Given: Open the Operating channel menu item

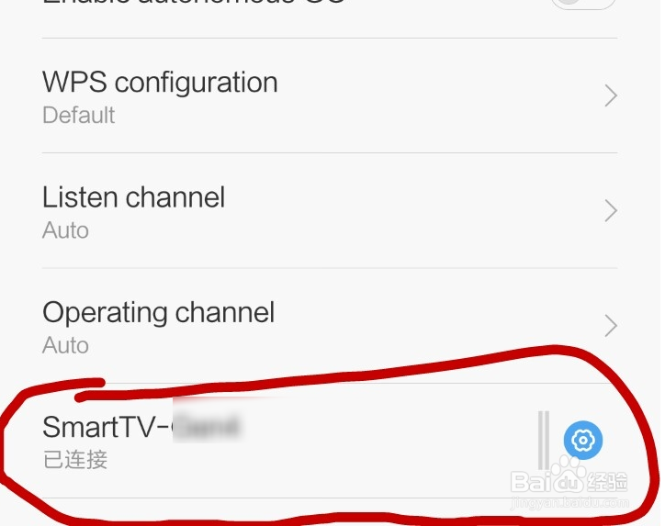Looking at the screenshot, I should (330, 326).
